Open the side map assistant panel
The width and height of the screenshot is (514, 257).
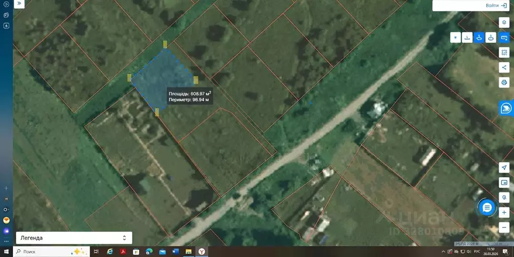click(506, 108)
